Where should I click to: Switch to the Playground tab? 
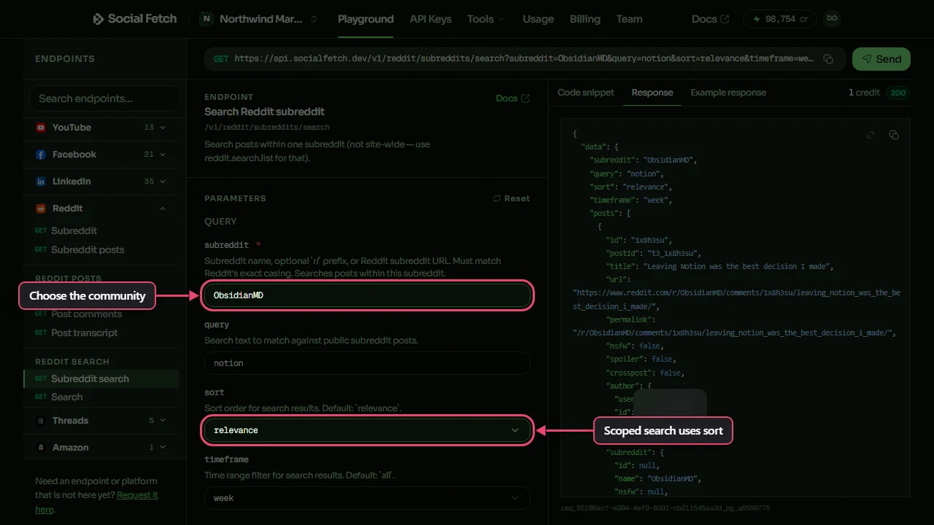coord(366,19)
